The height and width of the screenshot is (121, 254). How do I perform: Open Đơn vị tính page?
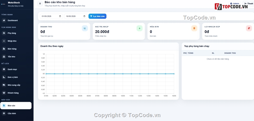[16, 77]
